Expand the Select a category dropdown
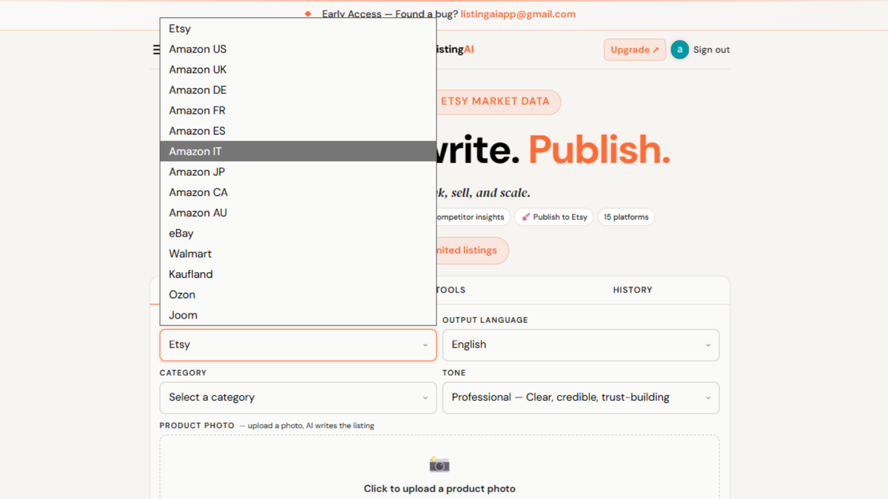 point(298,398)
